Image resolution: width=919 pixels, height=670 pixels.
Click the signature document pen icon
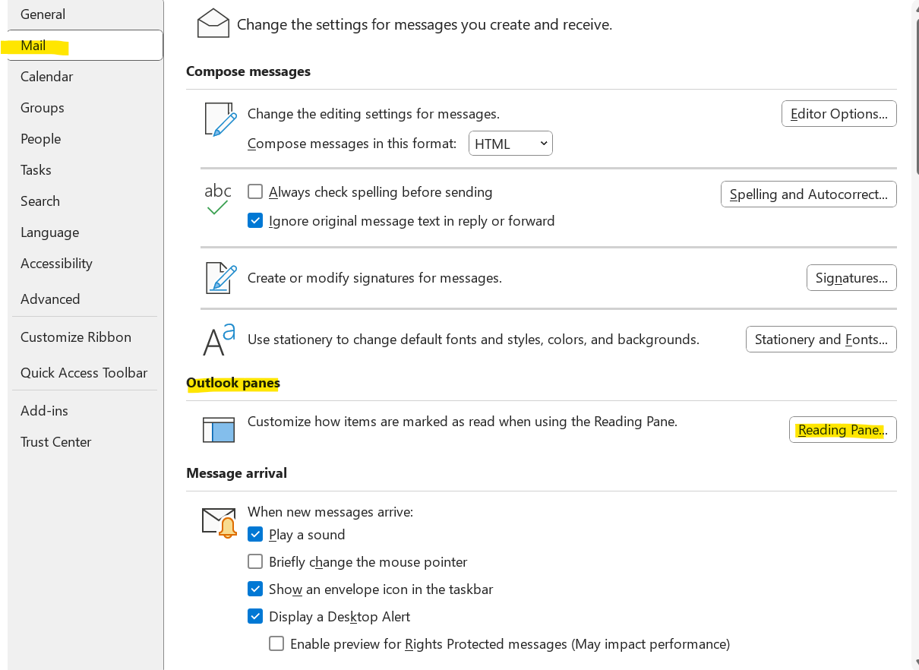coord(221,278)
